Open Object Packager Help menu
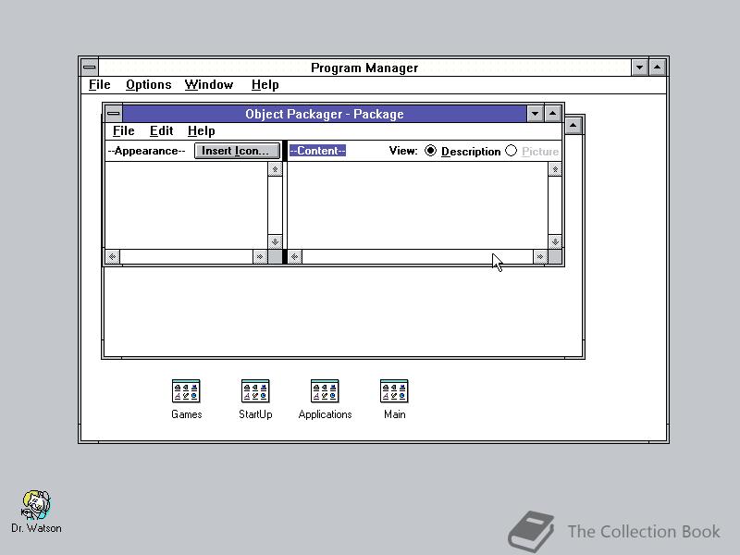 pyautogui.click(x=201, y=130)
